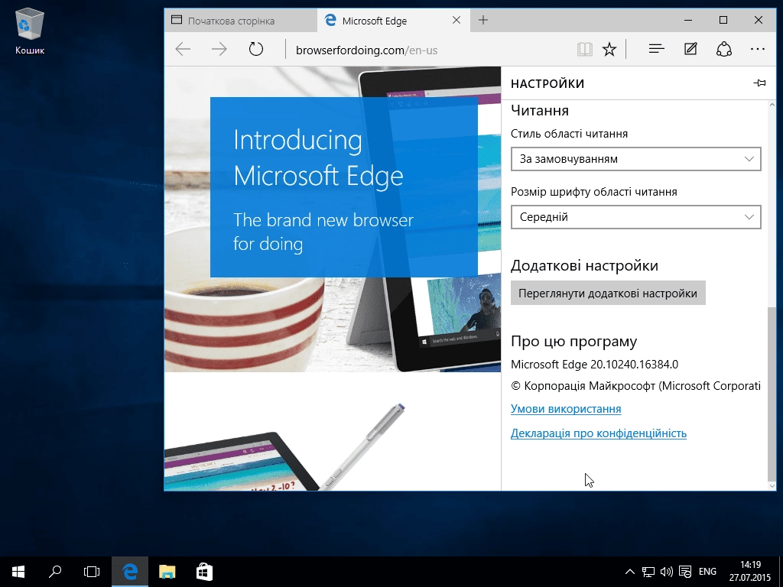This screenshot has width=783, height=587.
Task: Open the 'Умови використання' link
Action: coord(566,409)
